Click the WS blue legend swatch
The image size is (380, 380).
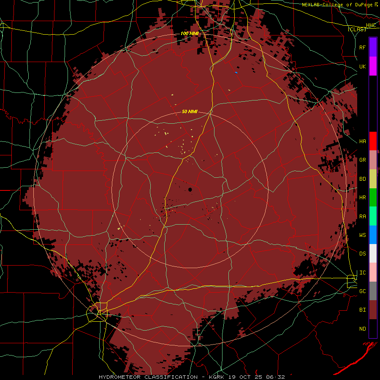pos(373,235)
